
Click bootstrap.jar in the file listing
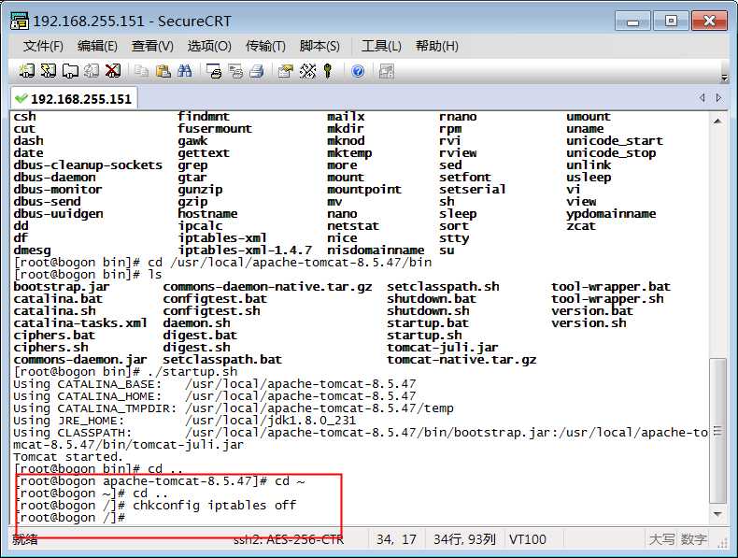pyautogui.click(x=61, y=287)
